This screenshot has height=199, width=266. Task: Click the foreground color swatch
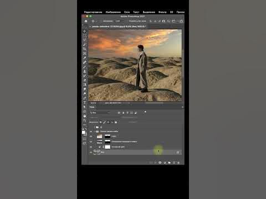click(x=84, y=132)
